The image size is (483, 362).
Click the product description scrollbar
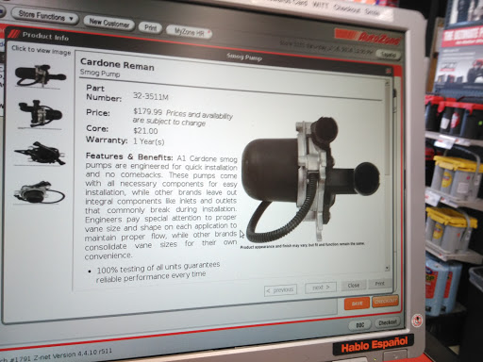click(x=388, y=176)
